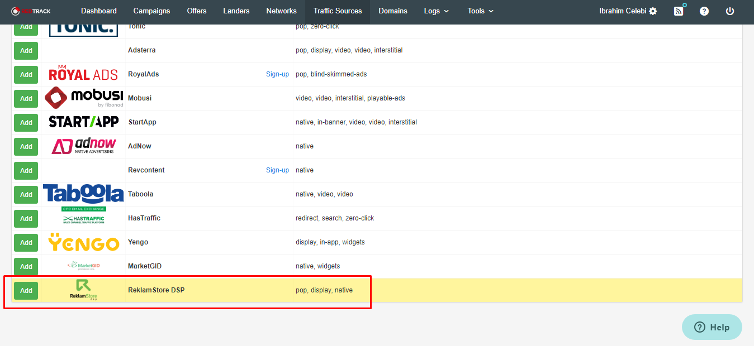754x346 pixels.
Task: Click the ReklamStore logo
Action: (83, 290)
